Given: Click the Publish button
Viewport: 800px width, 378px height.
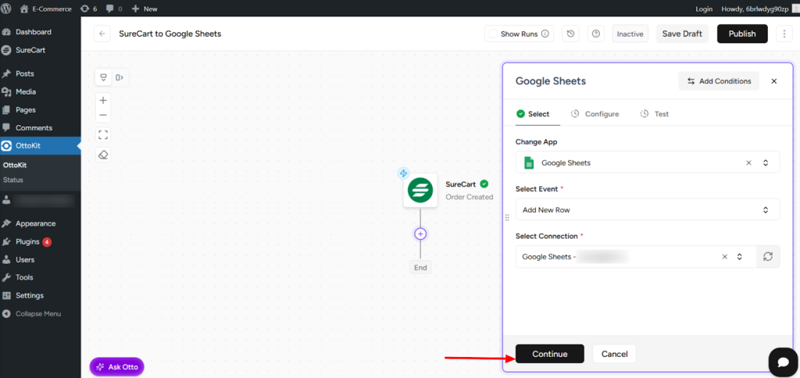Looking at the screenshot, I should click(x=741, y=34).
